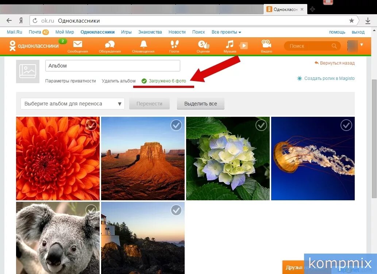The width and height of the screenshot is (377, 274).
Task: Toggle checkmark on lighthouse photo
Action: click(x=176, y=210)
